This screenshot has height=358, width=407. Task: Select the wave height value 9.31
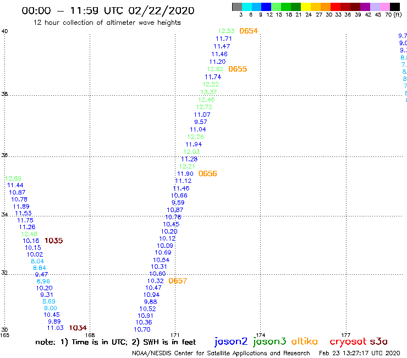[46, 295]
